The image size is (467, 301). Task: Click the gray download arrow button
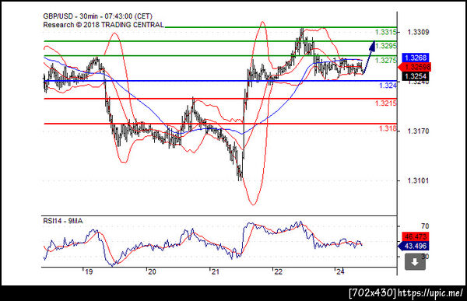coord(415,262)
